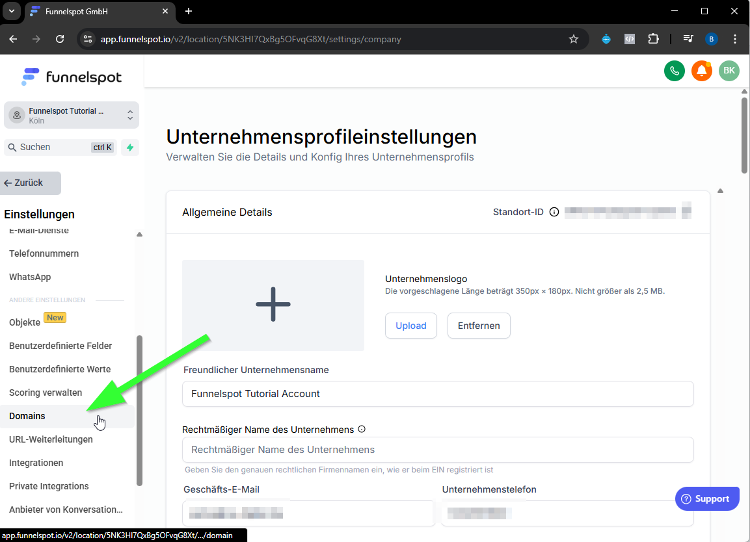Viewport: 750px width, 542px height.
Task: Click the Suchen search box
Action: 60,148
